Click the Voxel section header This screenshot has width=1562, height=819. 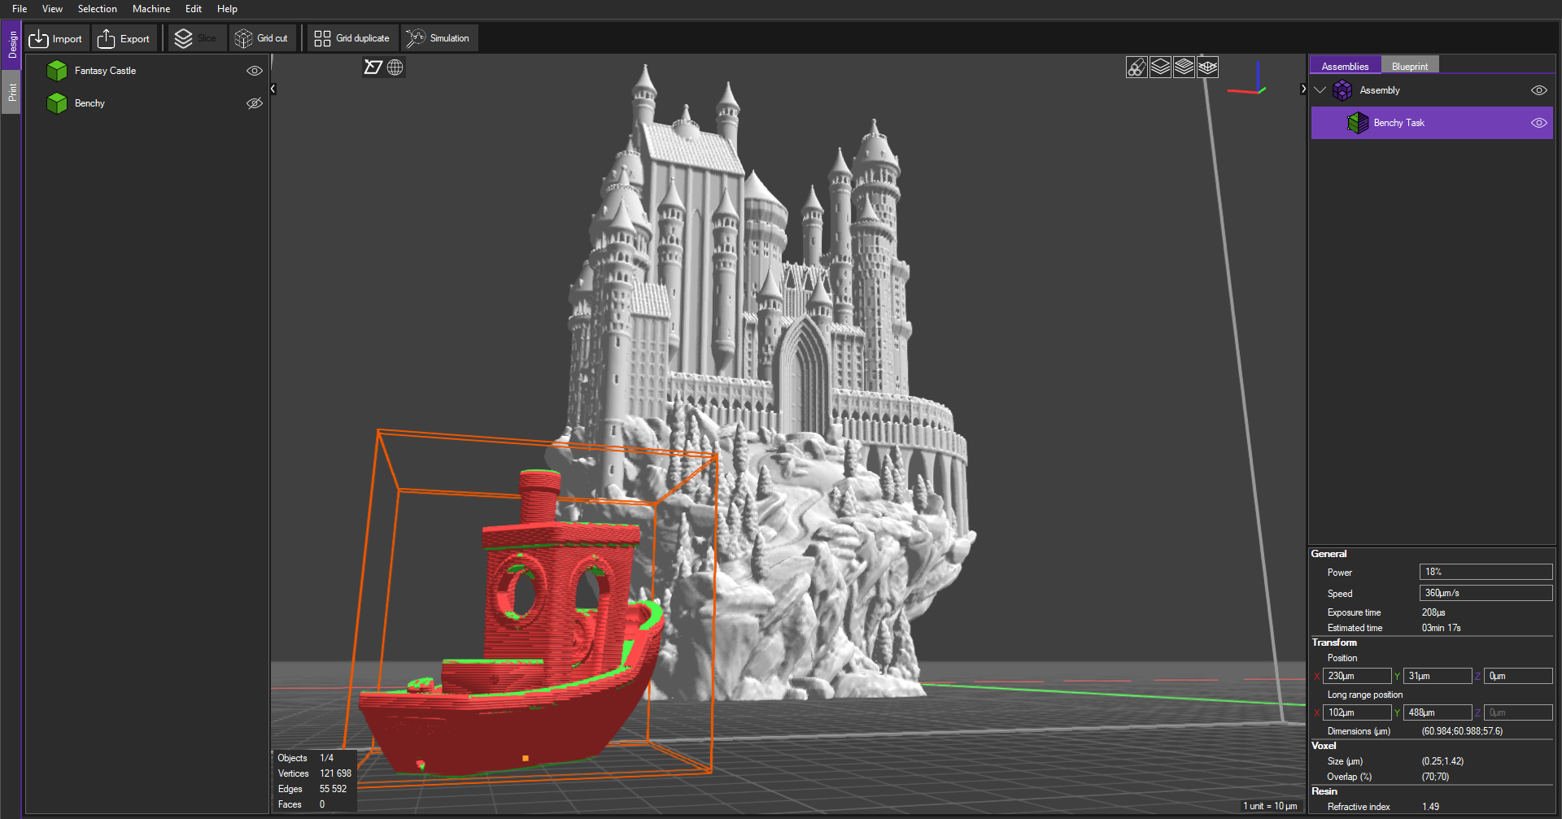click(x=1324, y=746)
